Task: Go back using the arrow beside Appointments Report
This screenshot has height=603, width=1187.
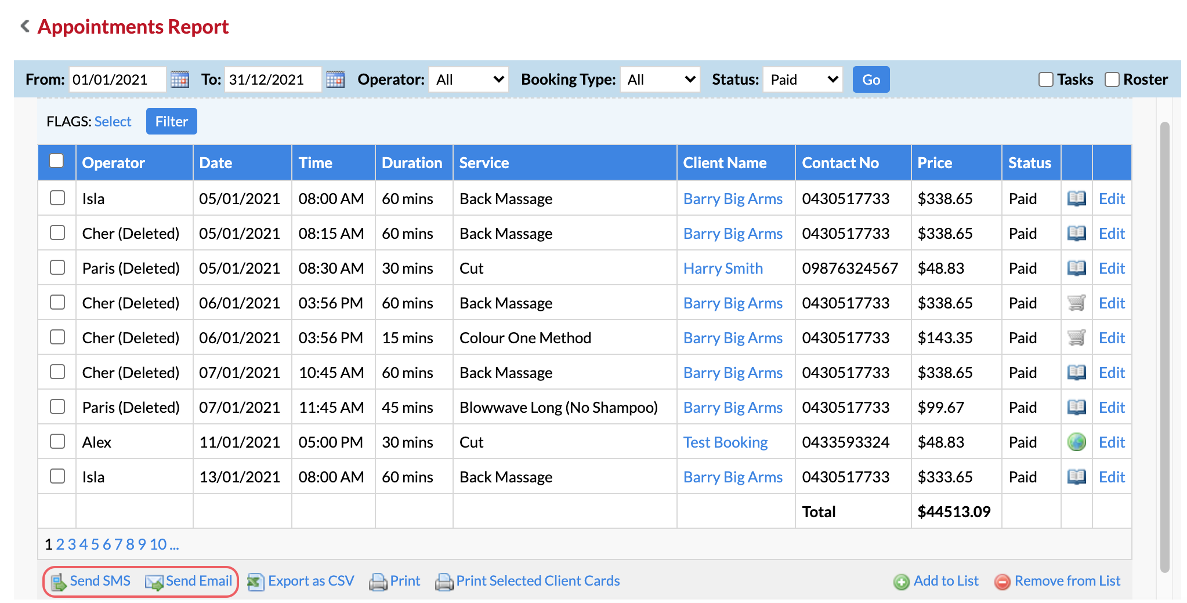Action: (x=25, y=26)
